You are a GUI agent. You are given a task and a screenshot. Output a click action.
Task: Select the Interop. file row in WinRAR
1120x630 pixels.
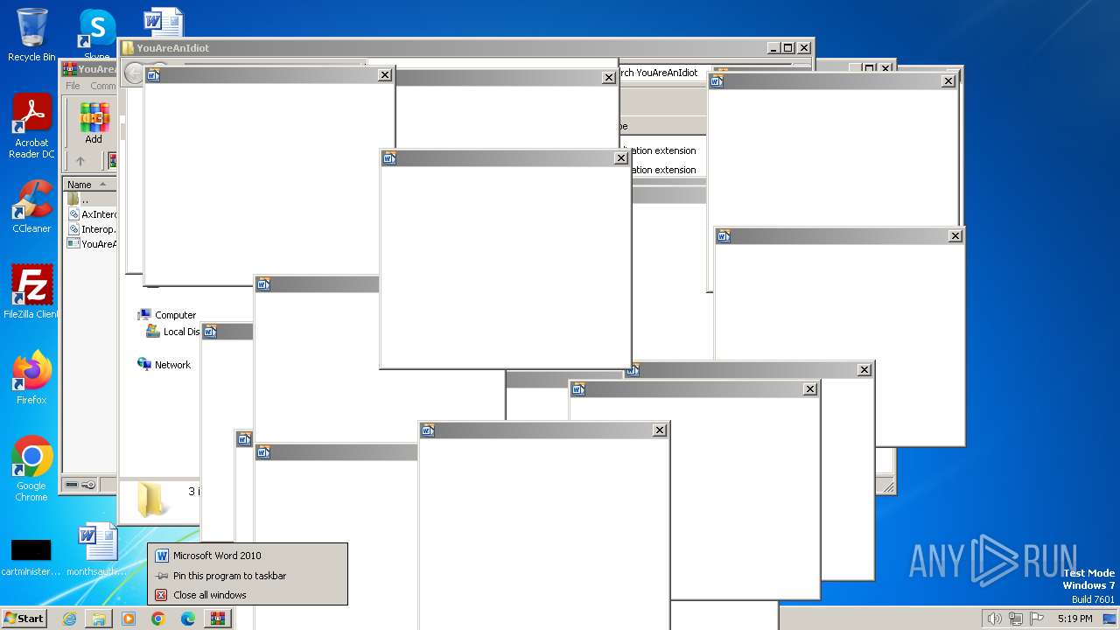91,229
